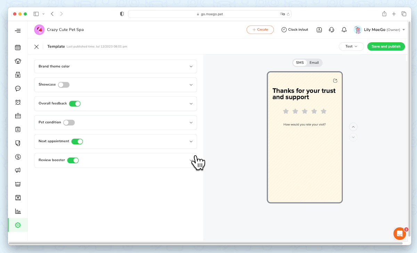Turn off the Review booster toggle

point(73,160)
